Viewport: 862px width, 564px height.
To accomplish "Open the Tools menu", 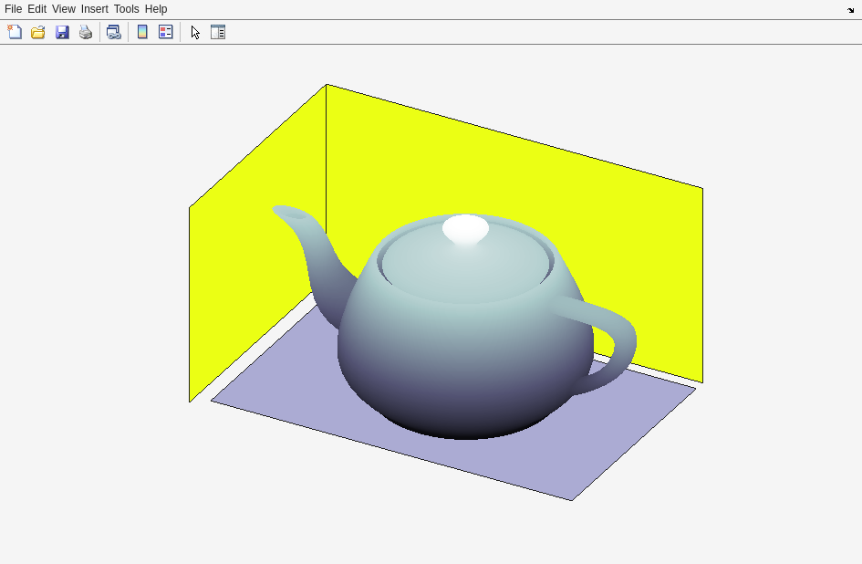I will [127, 9].
